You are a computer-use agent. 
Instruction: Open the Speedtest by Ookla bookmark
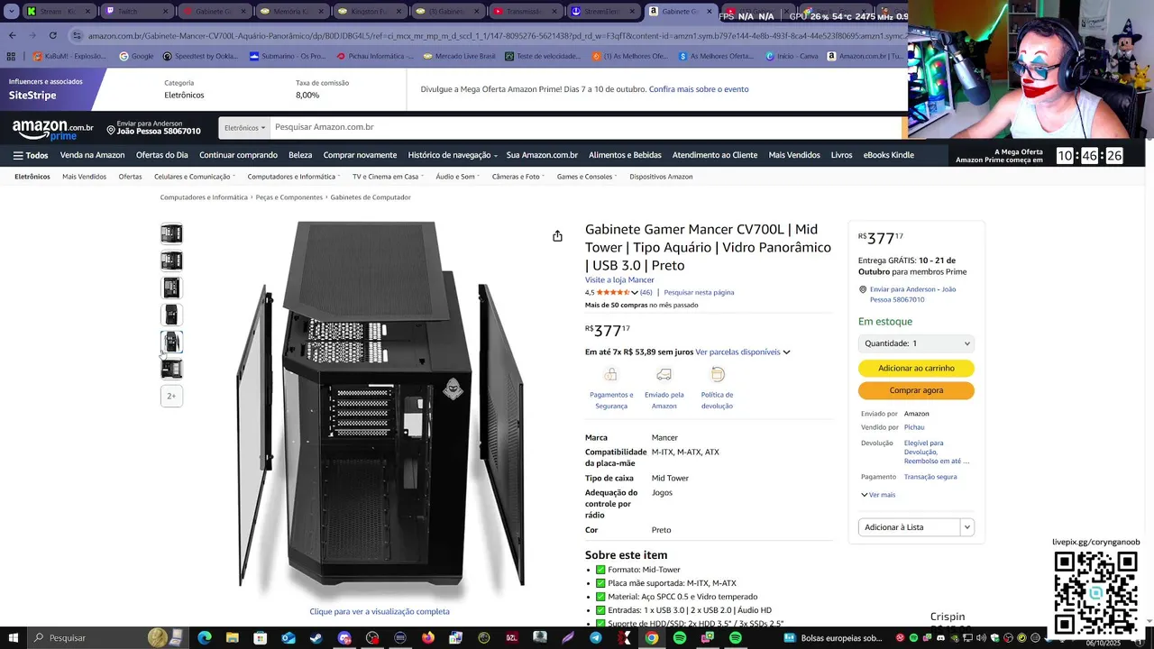pos(201,56)
